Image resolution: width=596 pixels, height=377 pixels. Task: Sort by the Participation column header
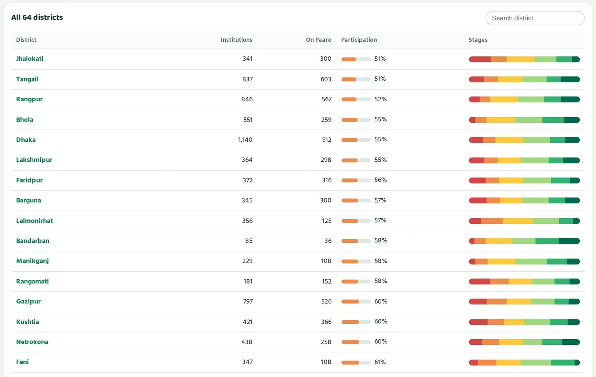359,40
